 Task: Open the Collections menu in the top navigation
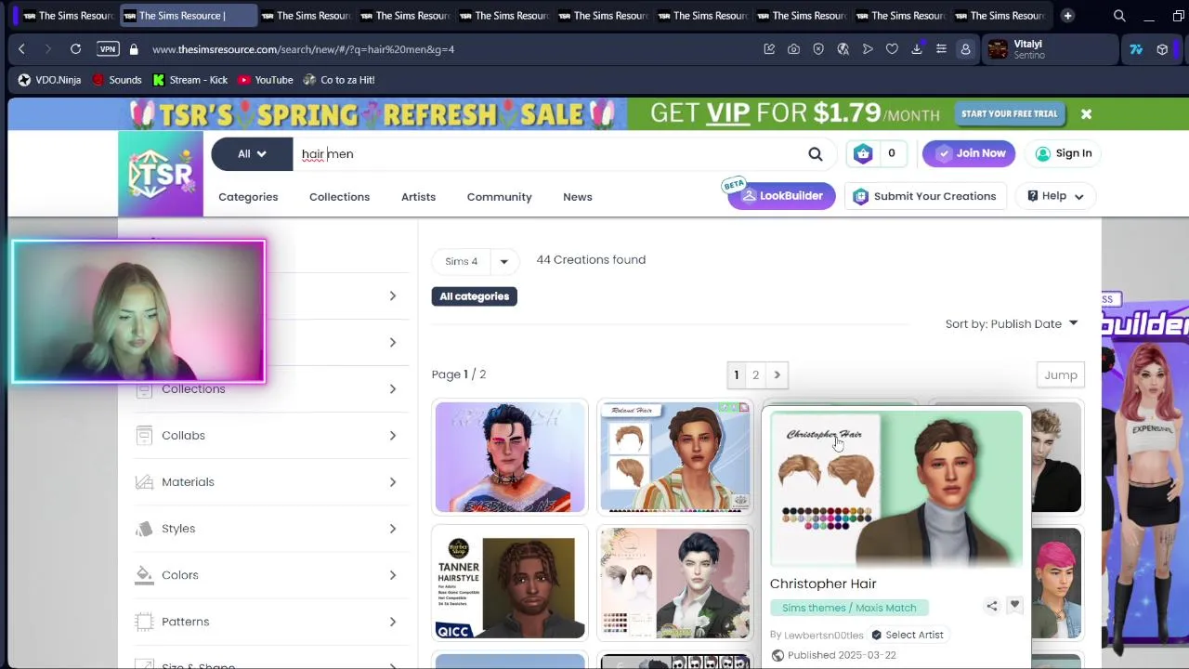[x=339, y=197]
